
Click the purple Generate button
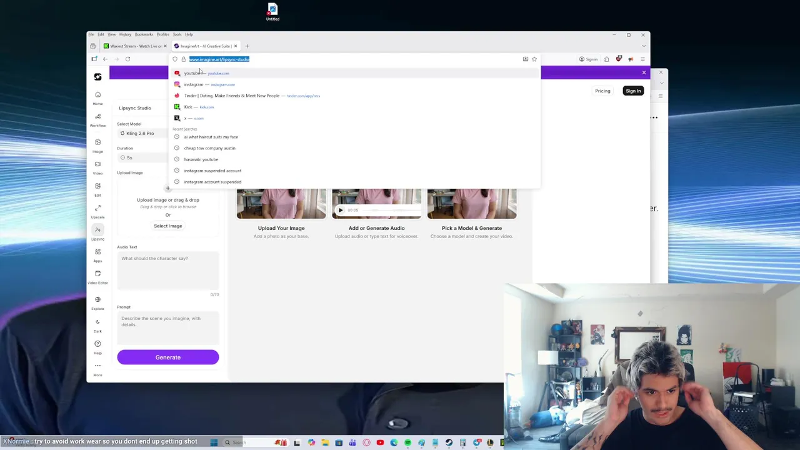(167, 357)
